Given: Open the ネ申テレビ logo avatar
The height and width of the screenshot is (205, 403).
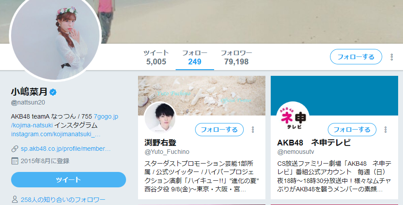Looking at the screenshot, I should (x=293, y=118).
